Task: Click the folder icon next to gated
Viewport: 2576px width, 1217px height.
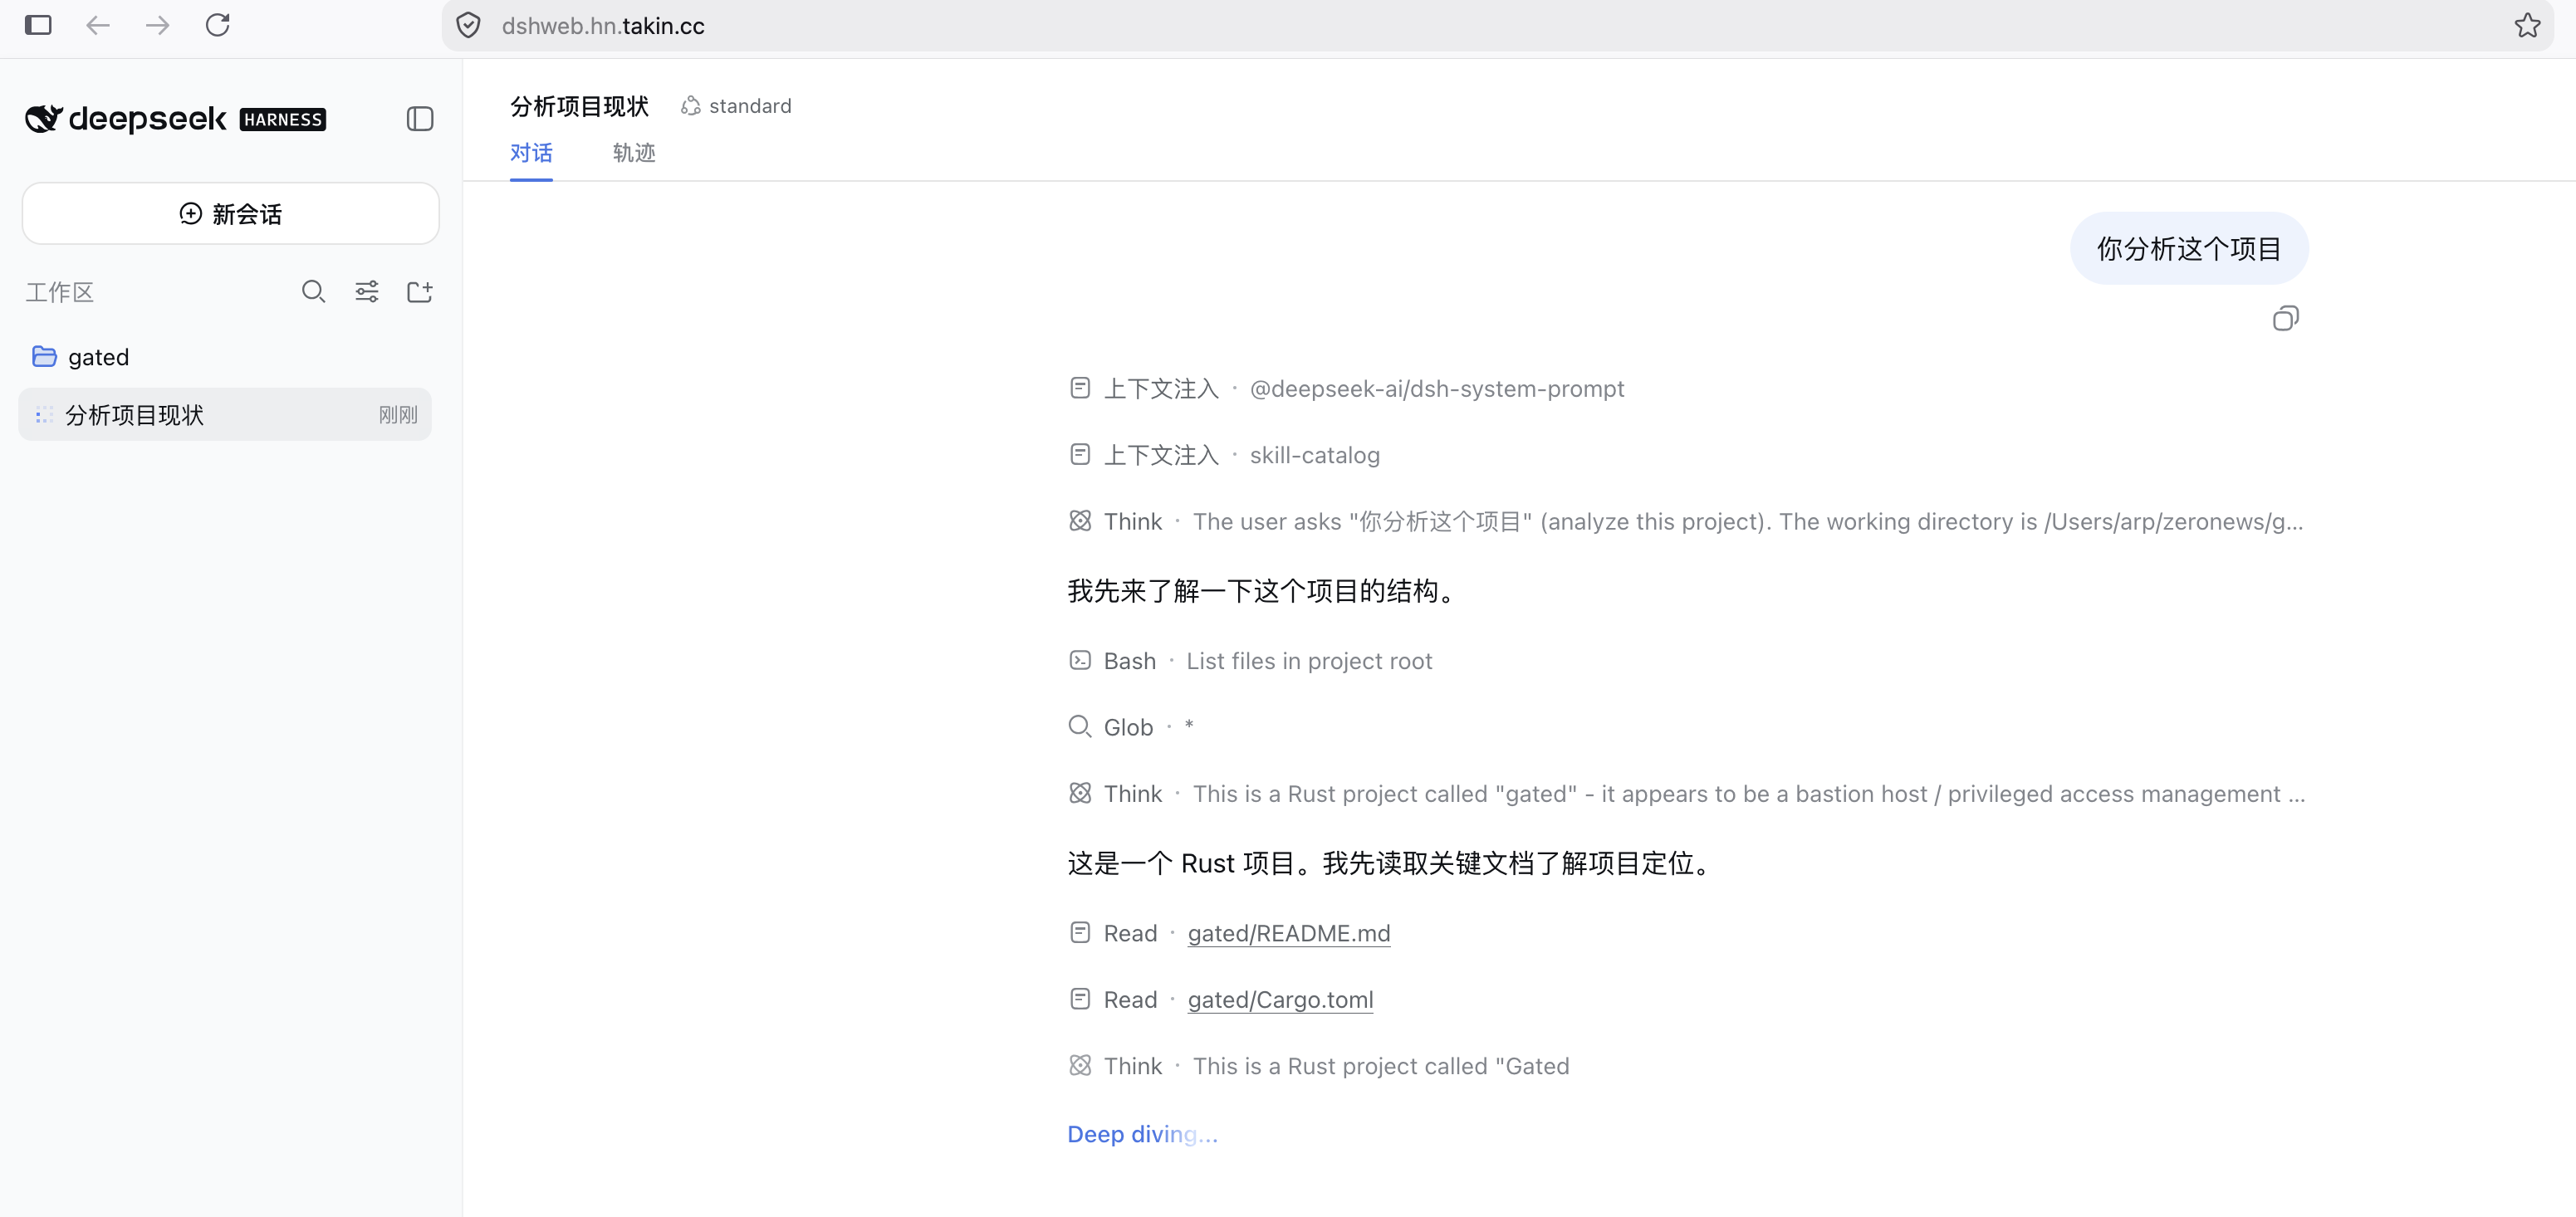Action: (x=44, y=356)
